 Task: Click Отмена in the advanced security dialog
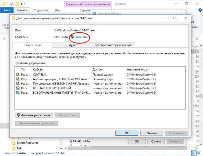pos(151,133)
